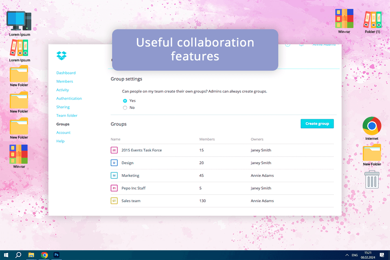The width and height of the screenshot is (390, 260).
Task: Click the Marketing member count 45
Action: point(201,175)
